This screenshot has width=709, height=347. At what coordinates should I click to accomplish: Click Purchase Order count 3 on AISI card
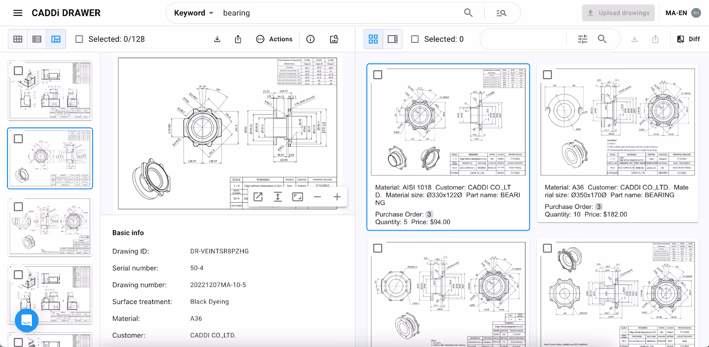click(429, 214)
